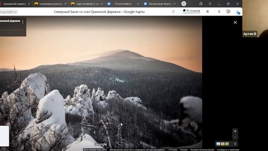
Task: Open the browser extensions icon
Action: tap(228, 12)
